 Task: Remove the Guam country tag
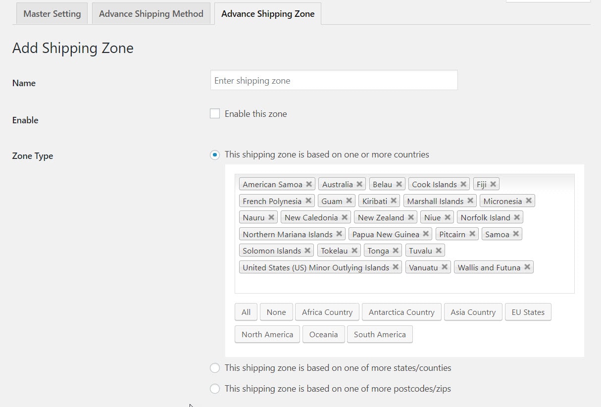(349, 201)
